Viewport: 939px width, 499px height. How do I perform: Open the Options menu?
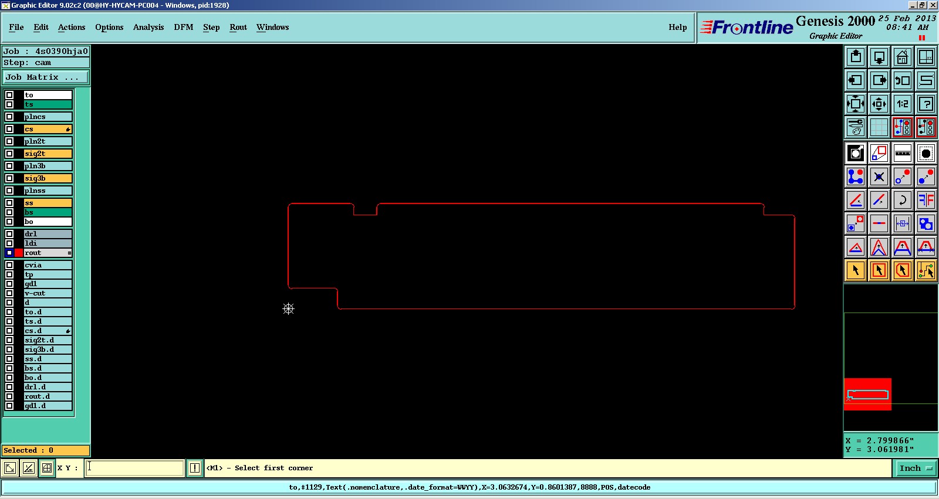tap(109, 28)
